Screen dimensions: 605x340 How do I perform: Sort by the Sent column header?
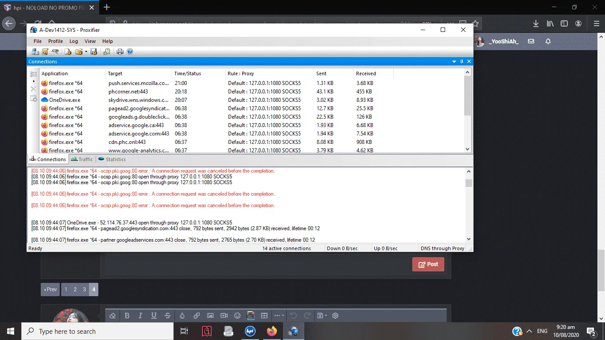(334, 73)
